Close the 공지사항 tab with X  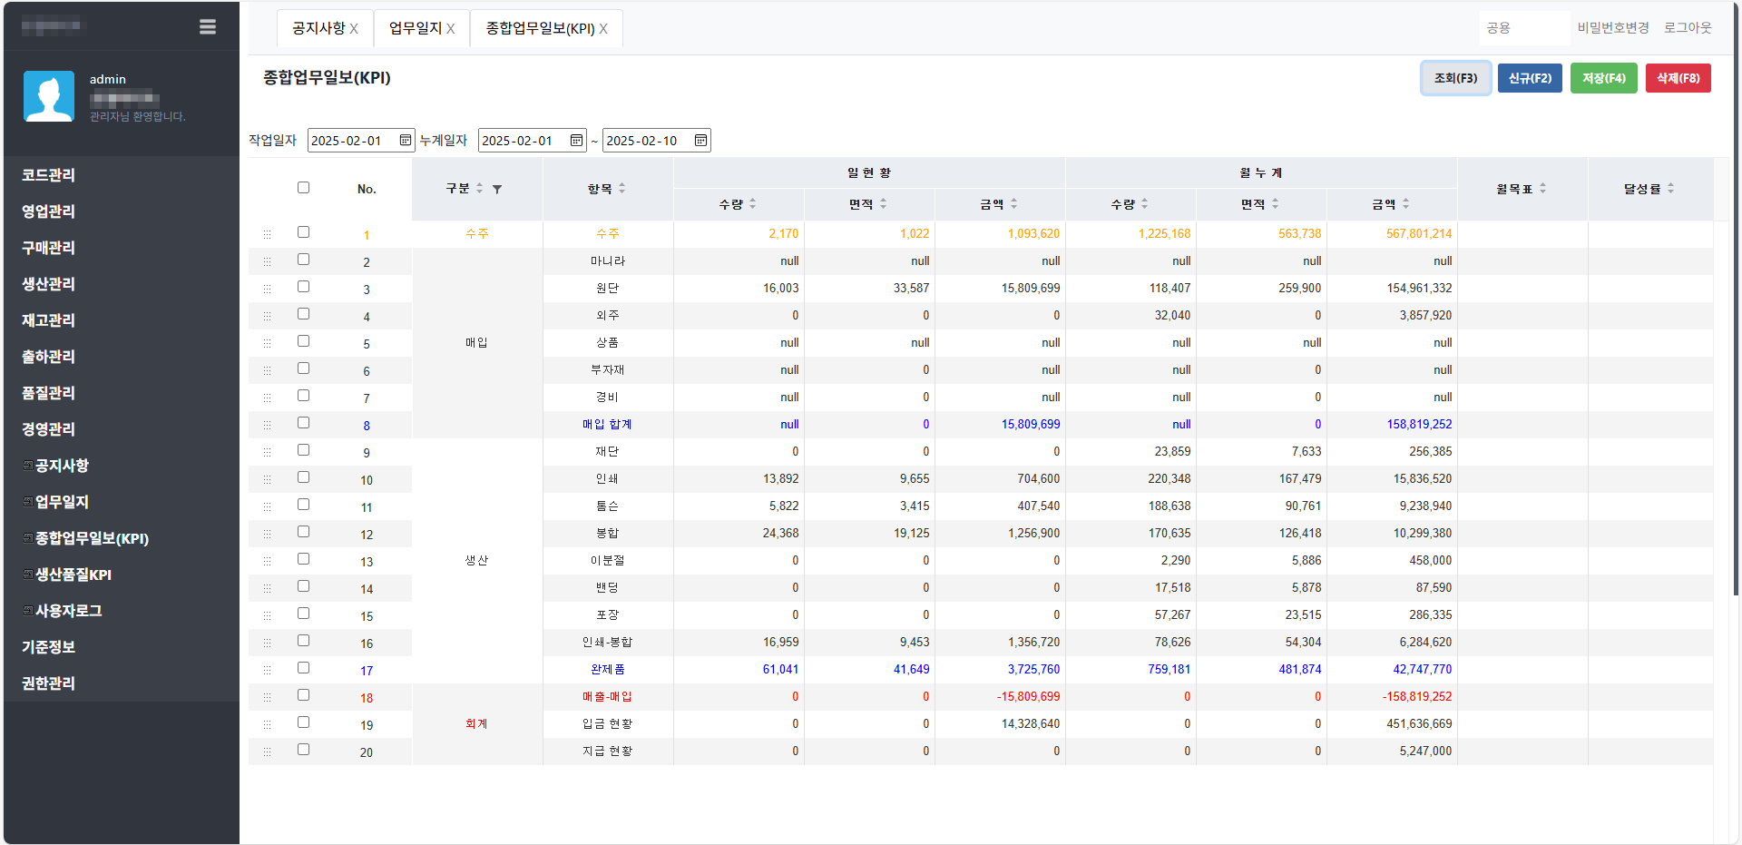click(x=354, y=29)
